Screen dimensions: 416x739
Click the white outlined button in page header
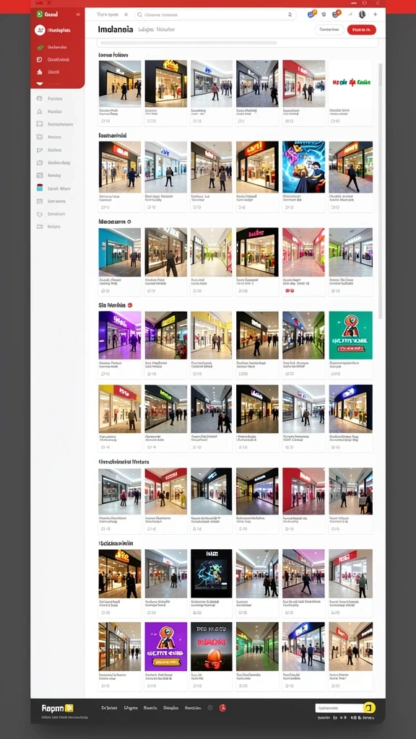329,30
